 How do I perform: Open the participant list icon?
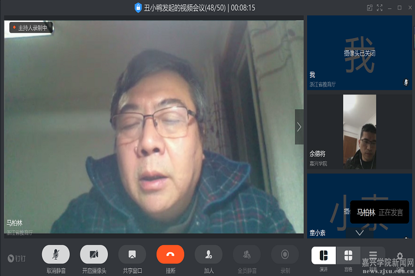pos(373,255)
